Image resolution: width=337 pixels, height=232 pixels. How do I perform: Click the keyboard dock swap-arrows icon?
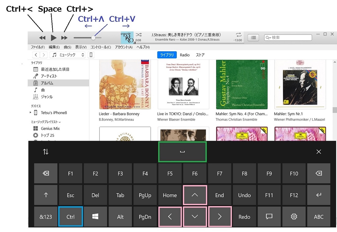click(x=45, y=152)
